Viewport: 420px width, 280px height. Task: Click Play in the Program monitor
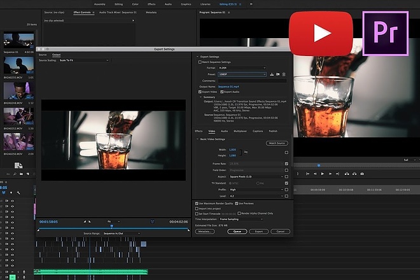[x=323, y=174]
